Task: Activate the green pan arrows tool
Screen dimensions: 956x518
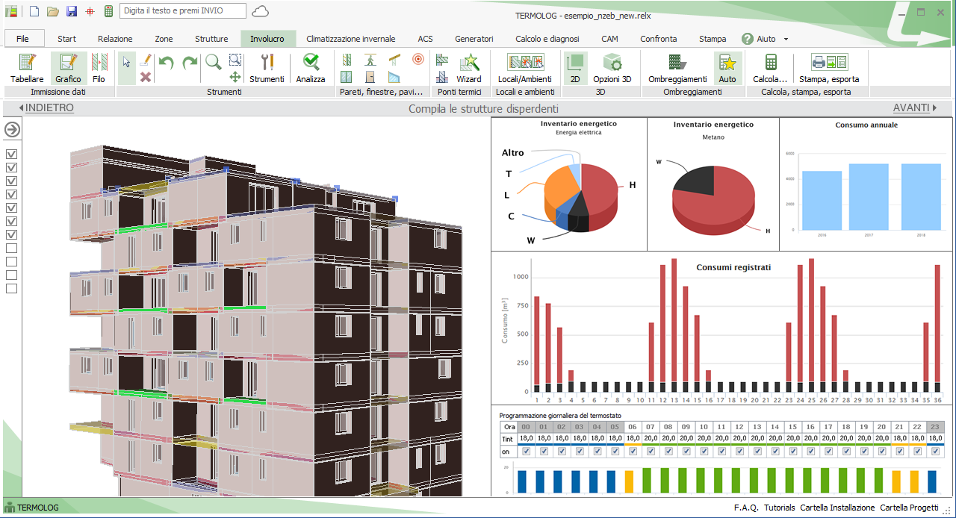Action: (x=235, y=77)
